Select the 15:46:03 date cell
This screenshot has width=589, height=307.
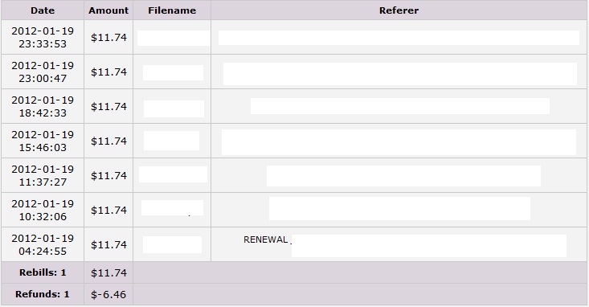pyautogui.click(x=43, y=141)
